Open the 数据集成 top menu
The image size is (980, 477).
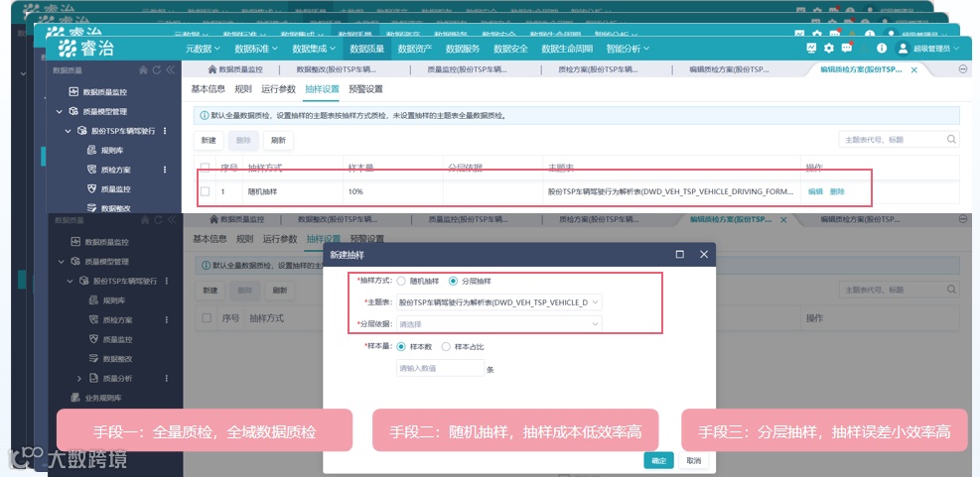314,49
